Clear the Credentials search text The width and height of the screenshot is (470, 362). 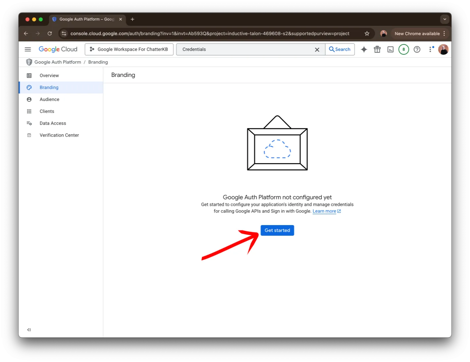coord(317,49)
